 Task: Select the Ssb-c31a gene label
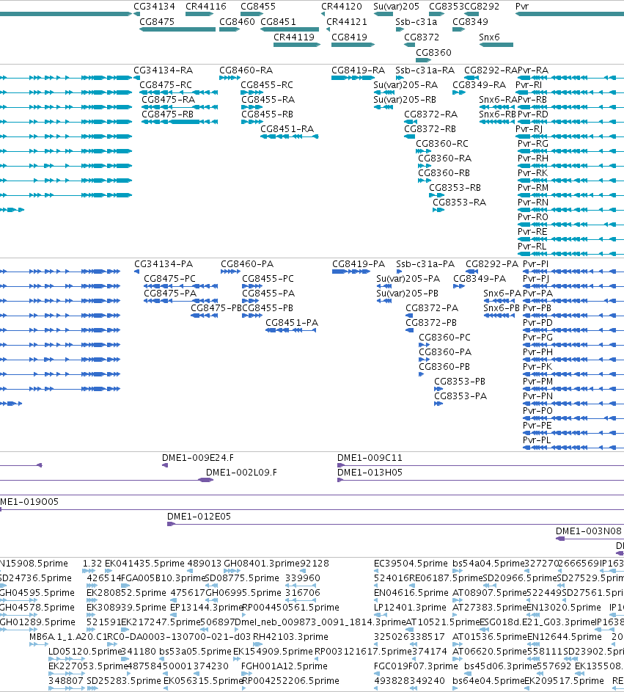416,22
